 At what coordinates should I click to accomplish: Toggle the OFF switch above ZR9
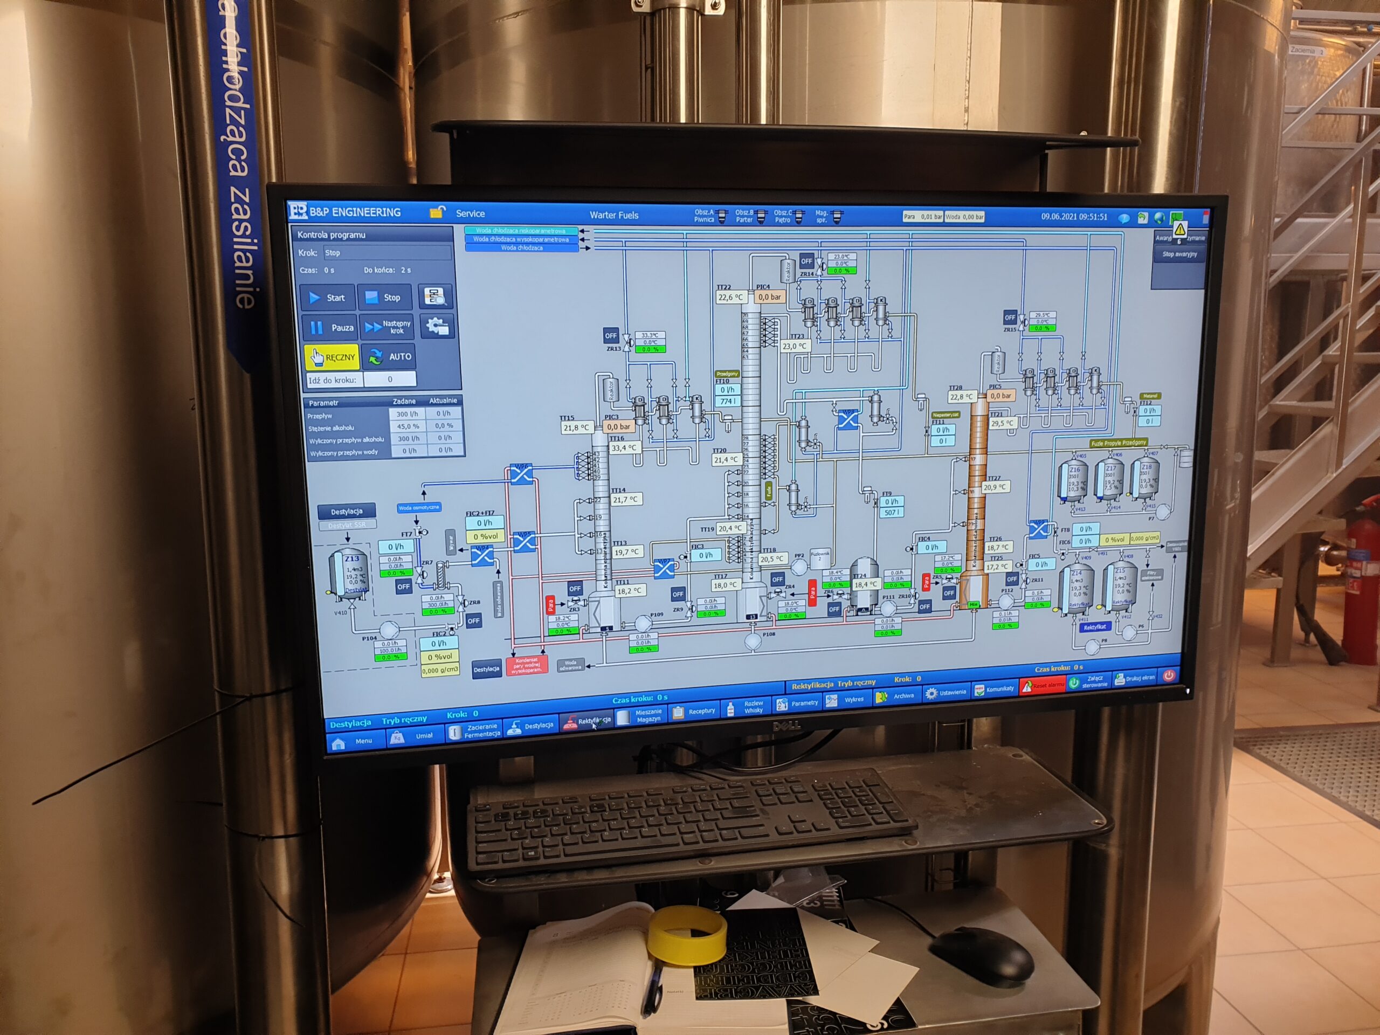(678, 594)
